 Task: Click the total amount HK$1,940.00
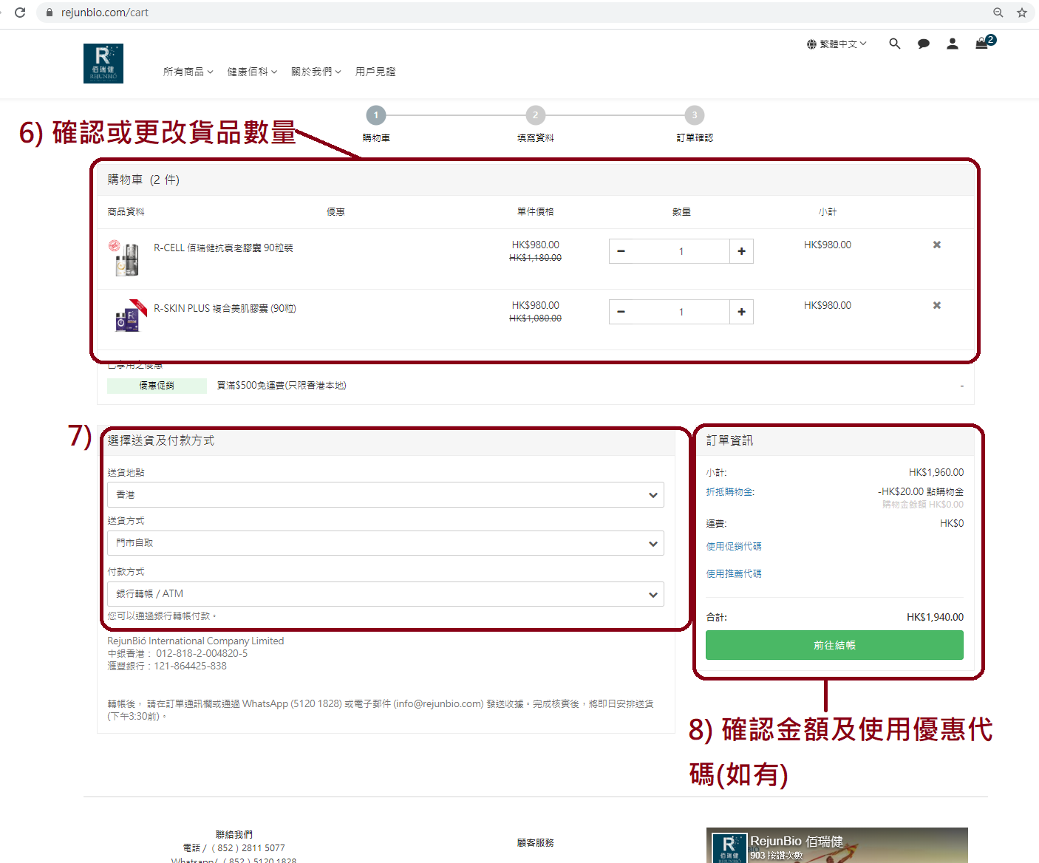point(935,617)
